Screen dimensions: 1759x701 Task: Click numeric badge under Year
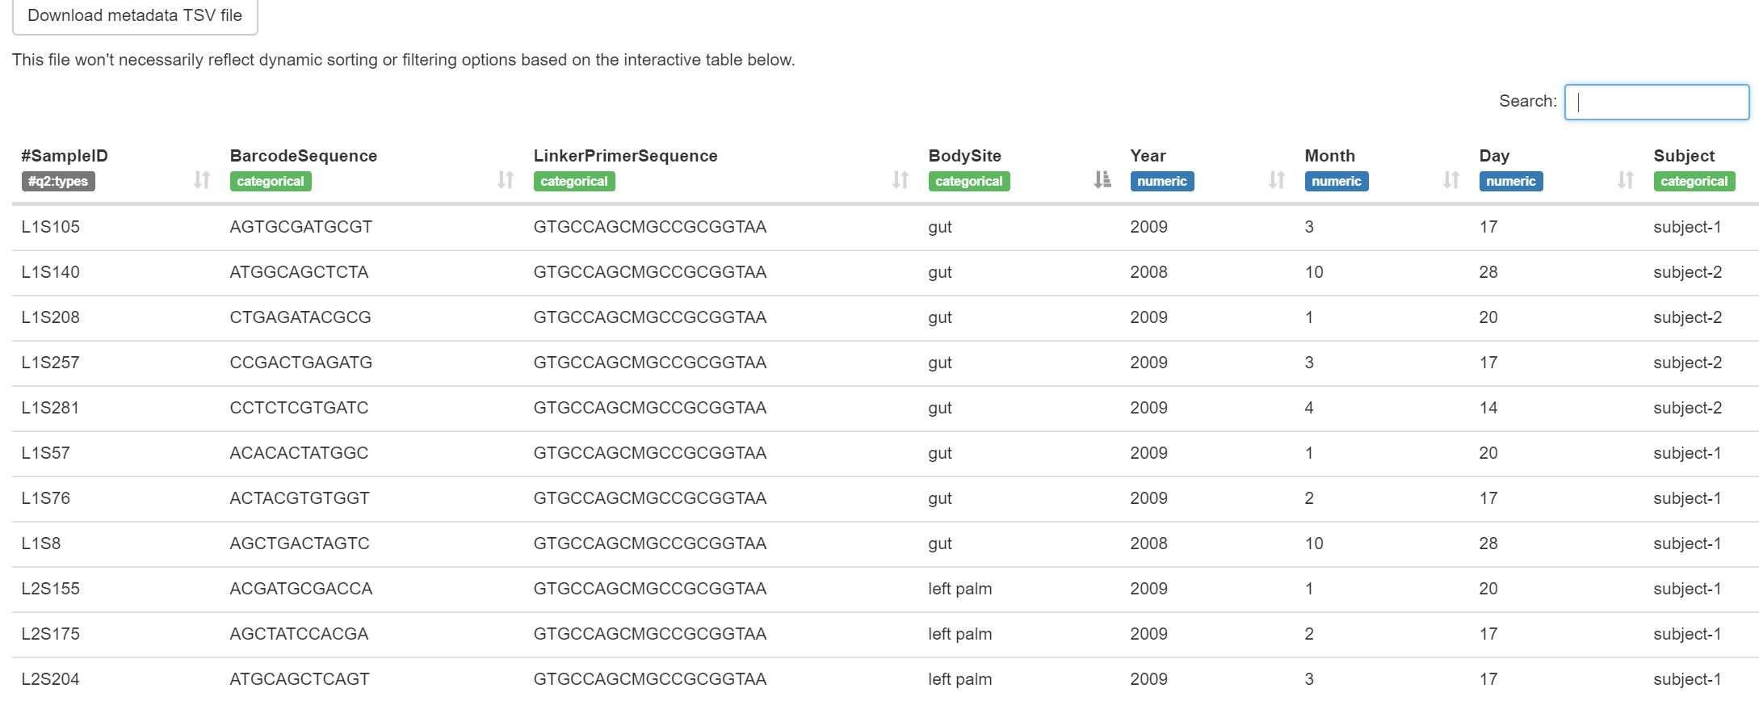click(x=1161, y=182)
